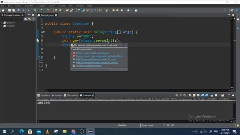Open the Run menu
This screenshot has height=135, width=240.
click(x=70, y=6)
